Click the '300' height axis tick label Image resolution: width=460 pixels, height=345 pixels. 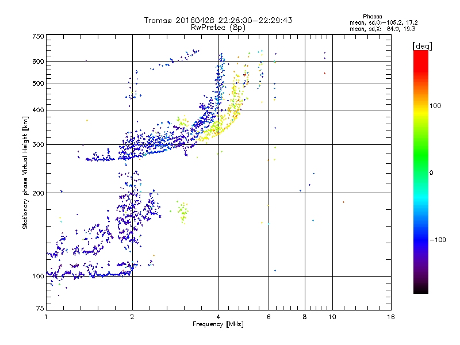(38, 145)
